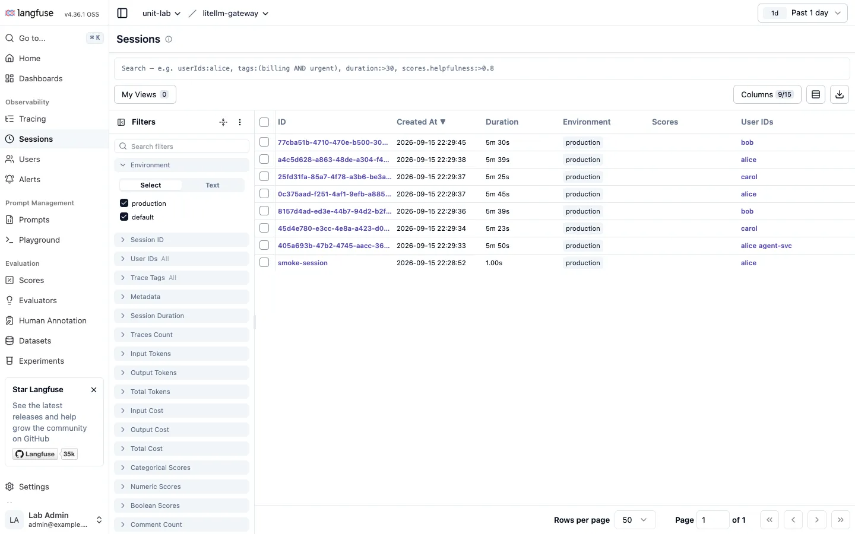Switch environment filter to Text tab
Viewport: 855px width, 534px height.
pyautogui.click(x=213, y=185)
